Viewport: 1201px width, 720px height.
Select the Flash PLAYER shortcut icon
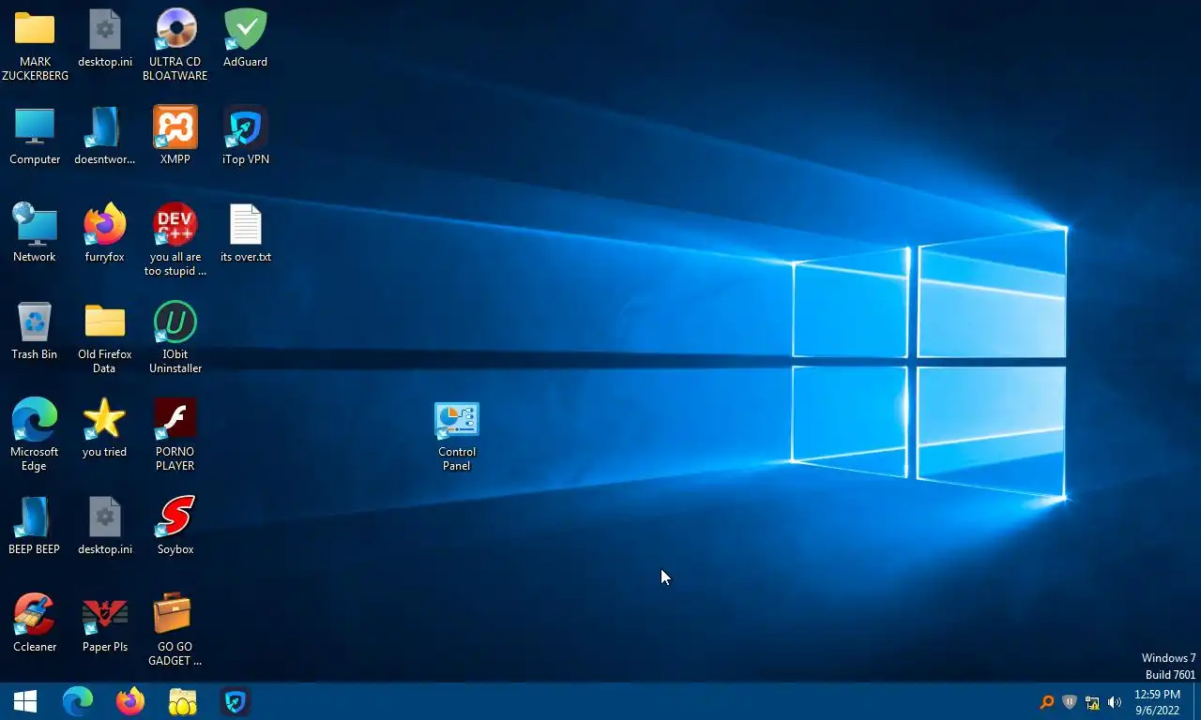pos(175,420)
